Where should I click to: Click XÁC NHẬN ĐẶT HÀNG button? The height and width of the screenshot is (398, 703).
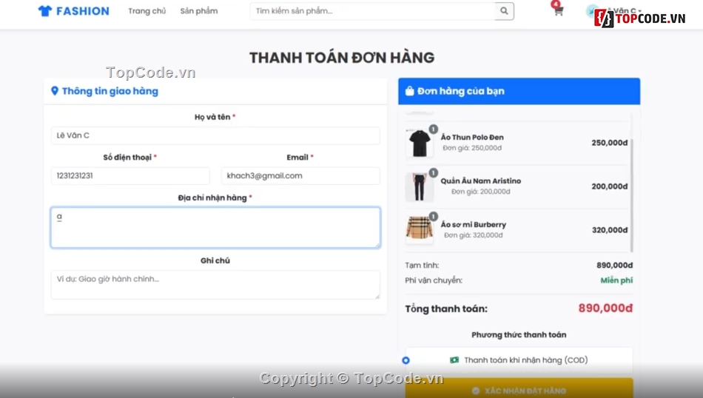[519, 388]
